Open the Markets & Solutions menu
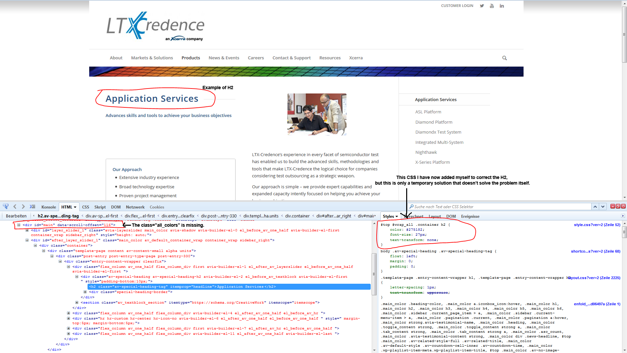Screen dimensions: 627x353 pyautogui.click(x=152, y=58)
